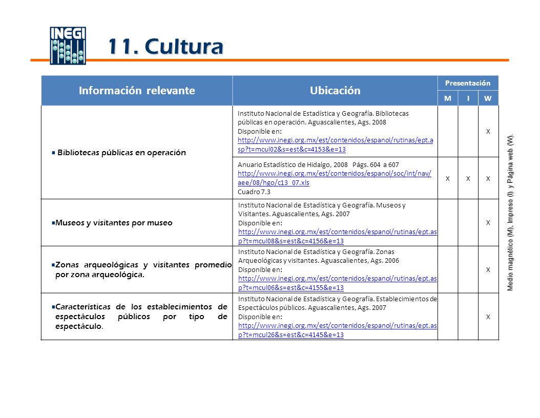Click the 'Ubicación' column header
The width and height of the screenshot is (540, 418).
click(x=335, y=91)
